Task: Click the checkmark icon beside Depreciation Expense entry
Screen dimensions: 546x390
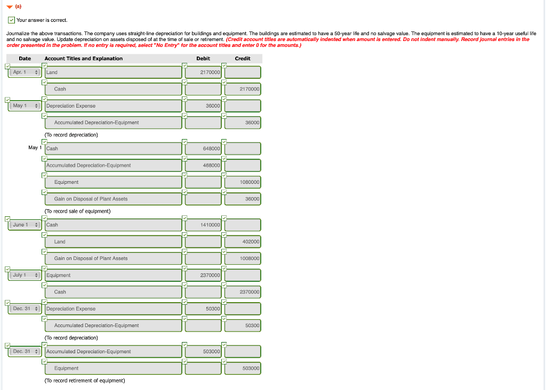Action: [44, 99]
